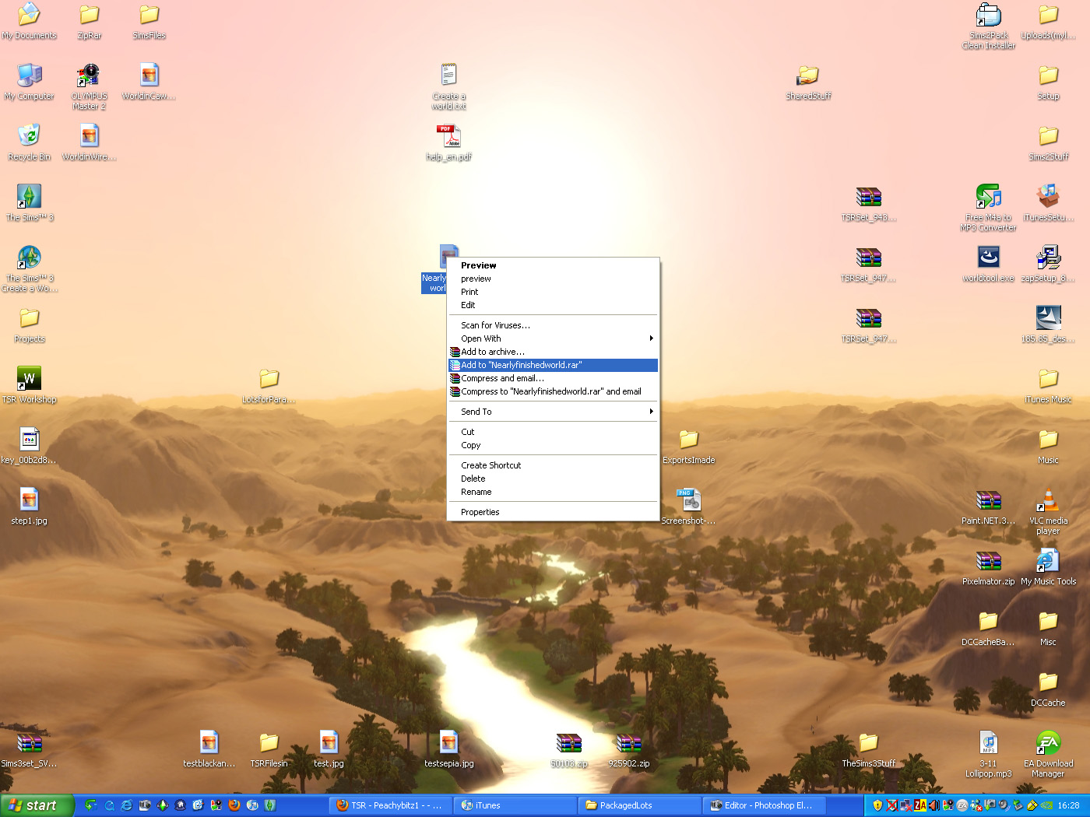Select TSR Workshop desktop shortcut
Image resolution: width=1090 pixels, height=817 pixels.
(x=29, y=380)
